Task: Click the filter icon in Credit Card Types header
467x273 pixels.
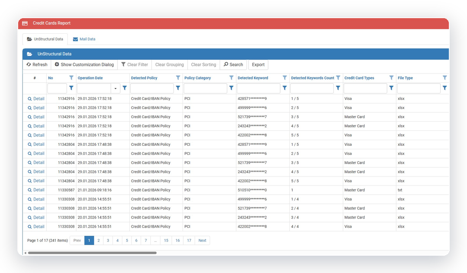Action: pyautogui.click(x=391, y=78)
